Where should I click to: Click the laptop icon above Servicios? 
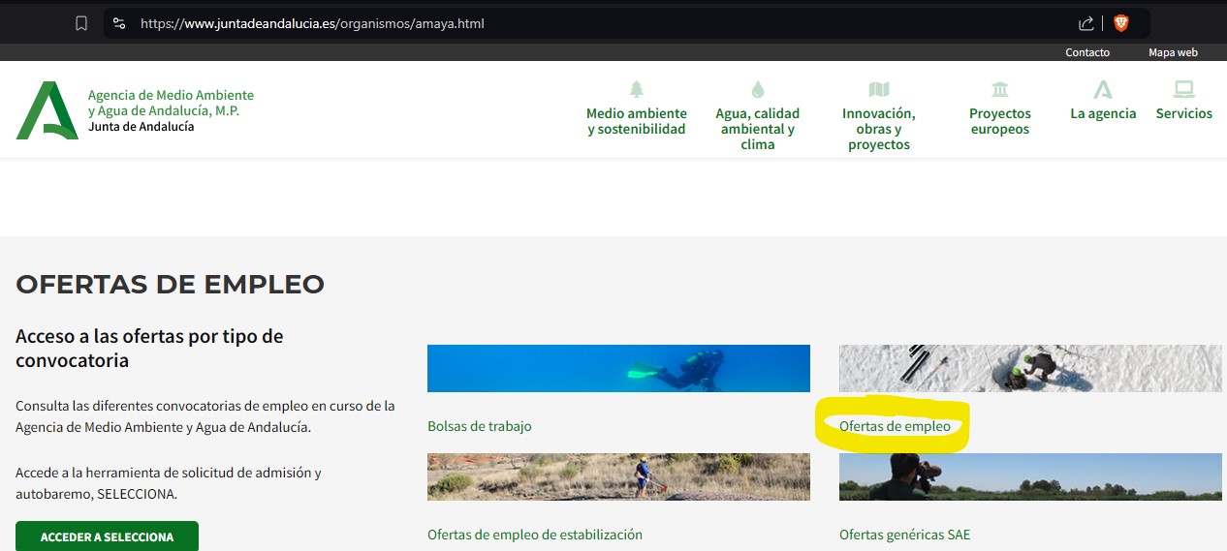click(1183, 90)
